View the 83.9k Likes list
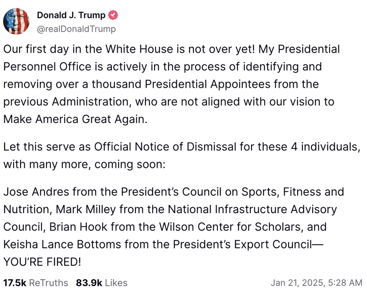The image size is (367, 297). 101,283
